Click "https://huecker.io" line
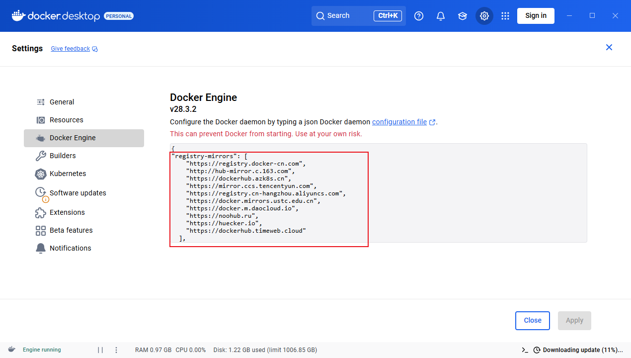 [224, 223]
